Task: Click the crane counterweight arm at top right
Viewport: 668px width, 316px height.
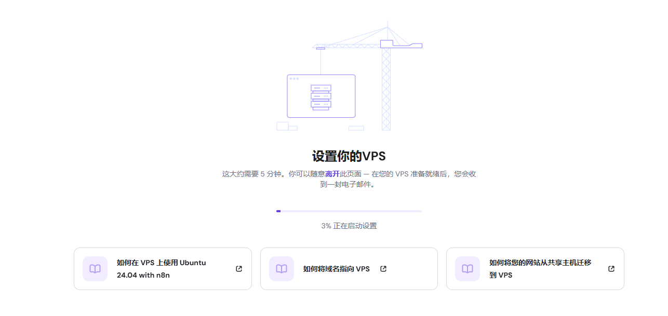Action: 408,45
